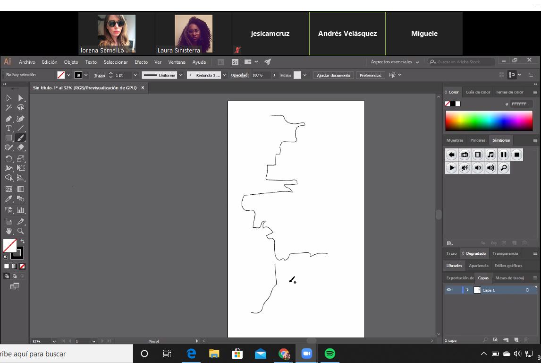The width and height of the screenshot is (541, 363).
Task: Click the Ajustar documento button
Action: click(333, 75)
